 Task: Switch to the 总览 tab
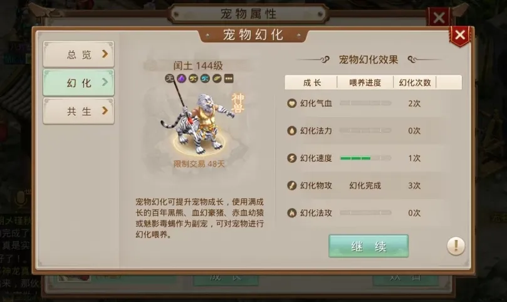78,55
